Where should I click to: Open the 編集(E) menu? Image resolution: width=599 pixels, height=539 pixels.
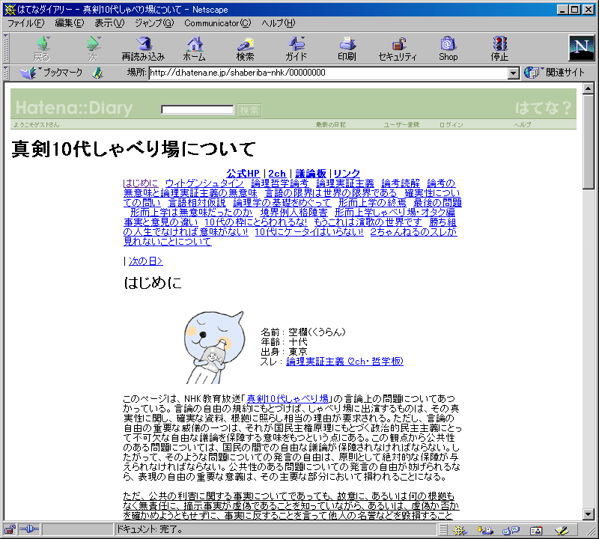tap(69, 23)
